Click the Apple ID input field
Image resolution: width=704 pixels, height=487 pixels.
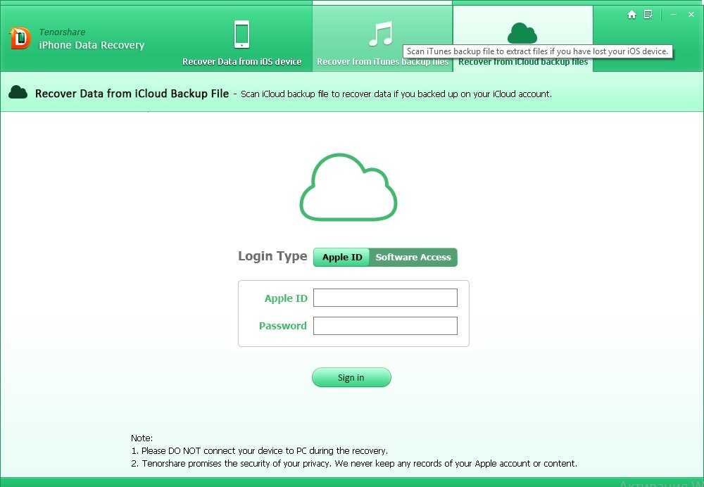tap(385, 298)
